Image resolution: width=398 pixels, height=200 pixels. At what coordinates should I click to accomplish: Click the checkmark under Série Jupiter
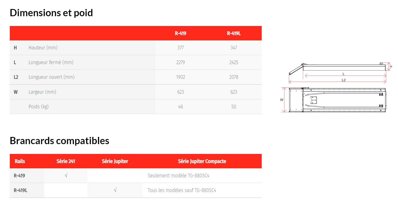click(115, 190)
